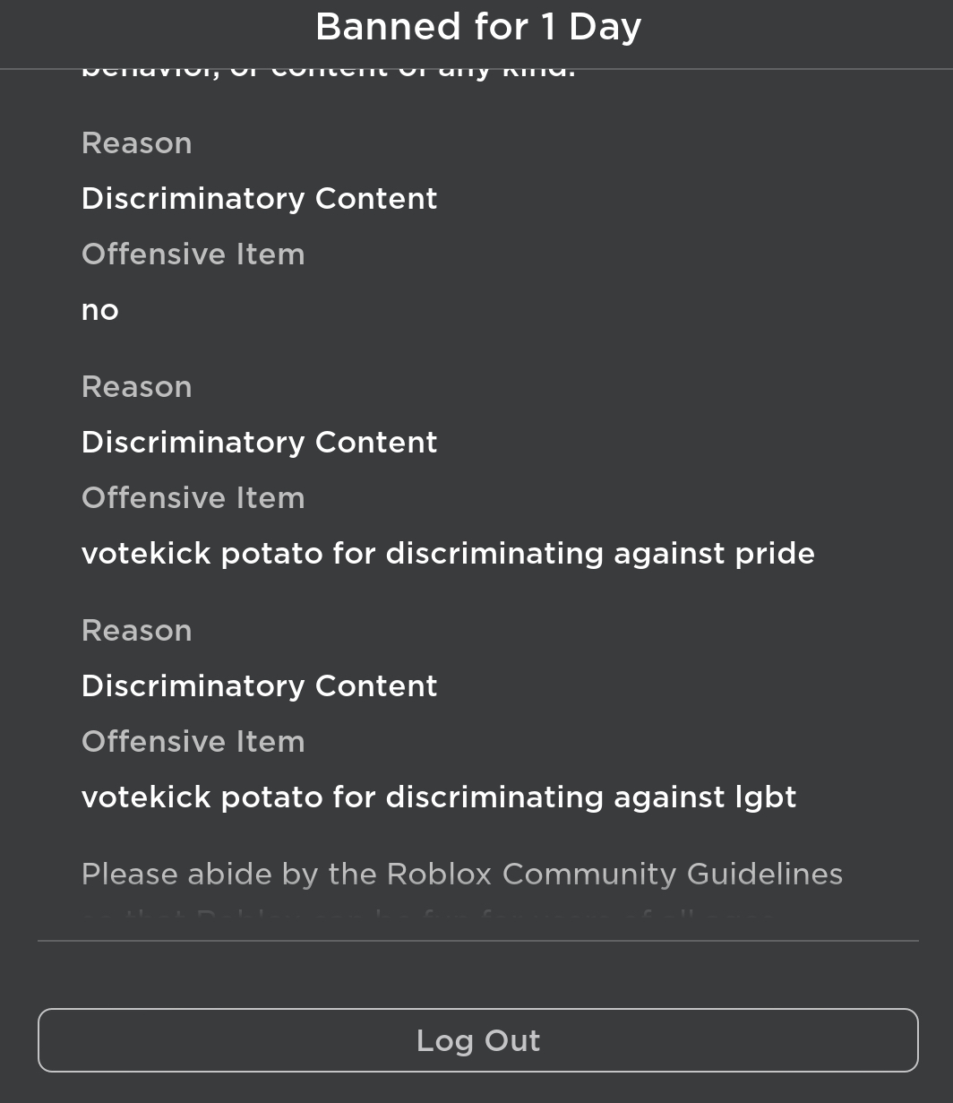Click the divider line above Log Out
Image resolution: width=953 pixels, height=1103 pixels.
[477, 941]
